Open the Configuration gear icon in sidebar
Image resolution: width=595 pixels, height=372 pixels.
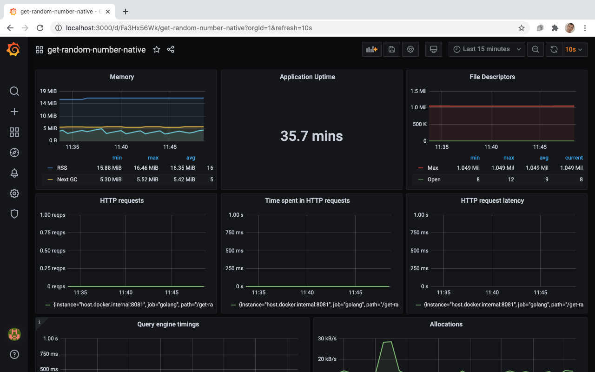[14, 193]
